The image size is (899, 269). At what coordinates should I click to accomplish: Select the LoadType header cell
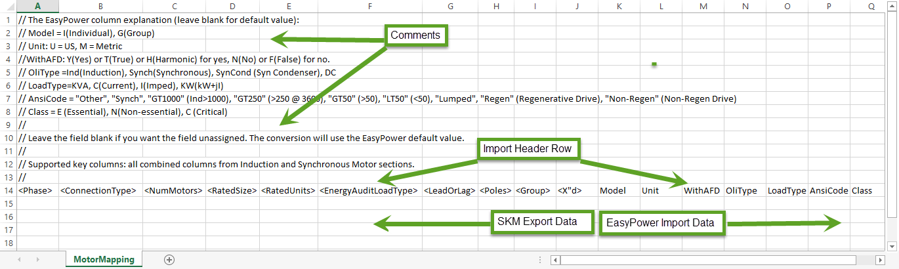(786, 190)
